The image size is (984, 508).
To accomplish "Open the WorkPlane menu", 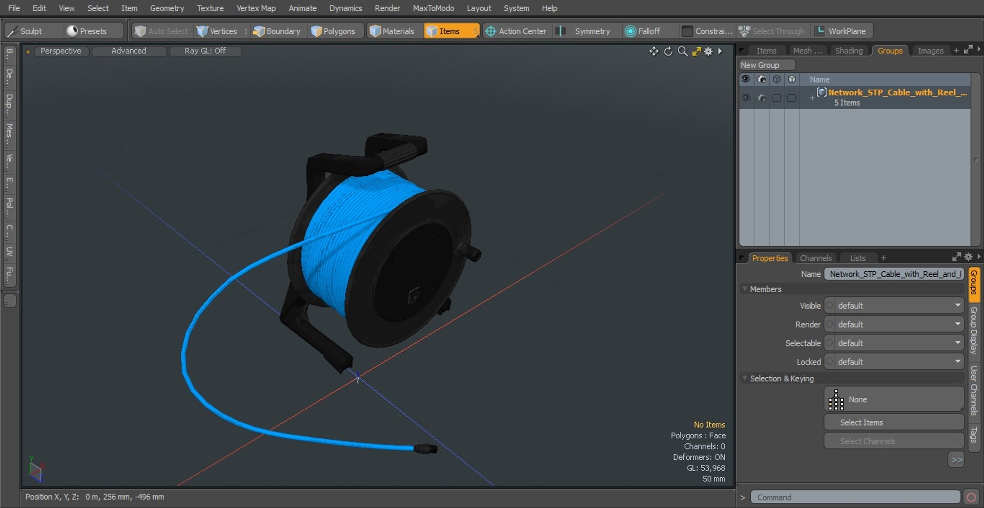I will click(x=841, y=31).
